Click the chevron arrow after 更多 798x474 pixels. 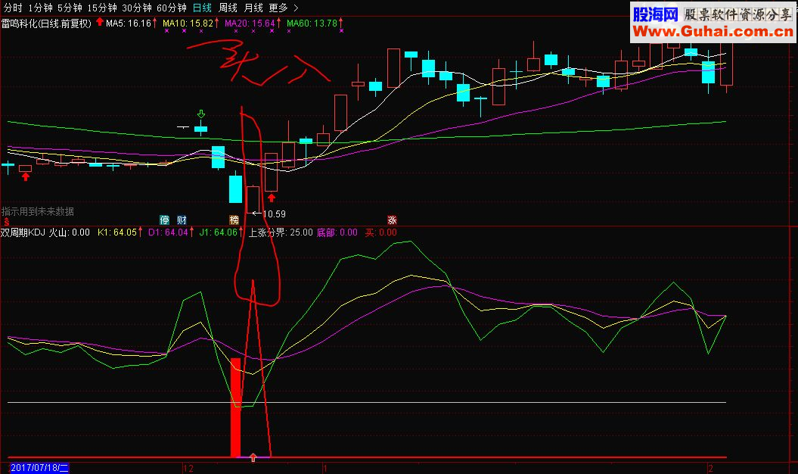click(x=296, y=8)
